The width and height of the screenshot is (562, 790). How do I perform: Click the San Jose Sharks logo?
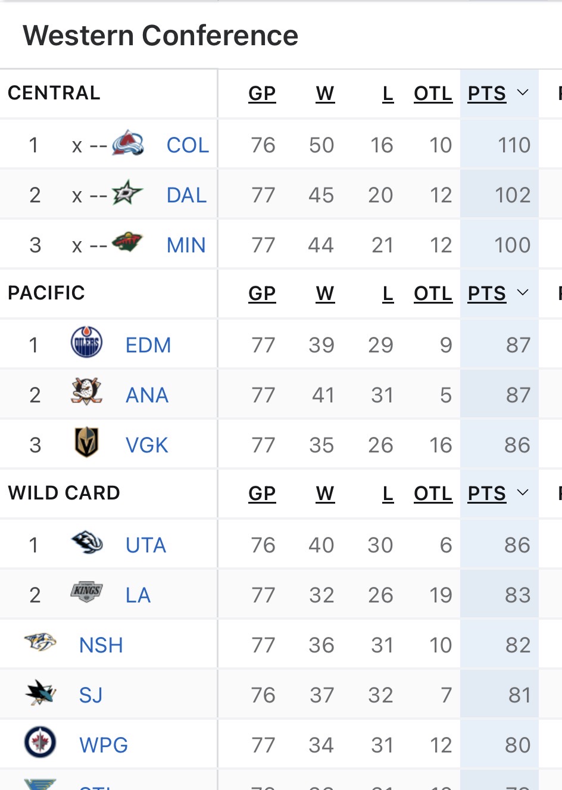tap(40, 693)
